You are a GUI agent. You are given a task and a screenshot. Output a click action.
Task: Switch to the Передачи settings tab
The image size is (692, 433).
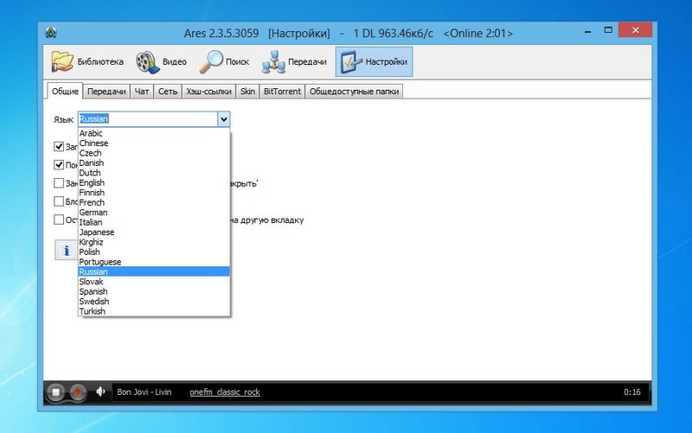tap(106, 92)
